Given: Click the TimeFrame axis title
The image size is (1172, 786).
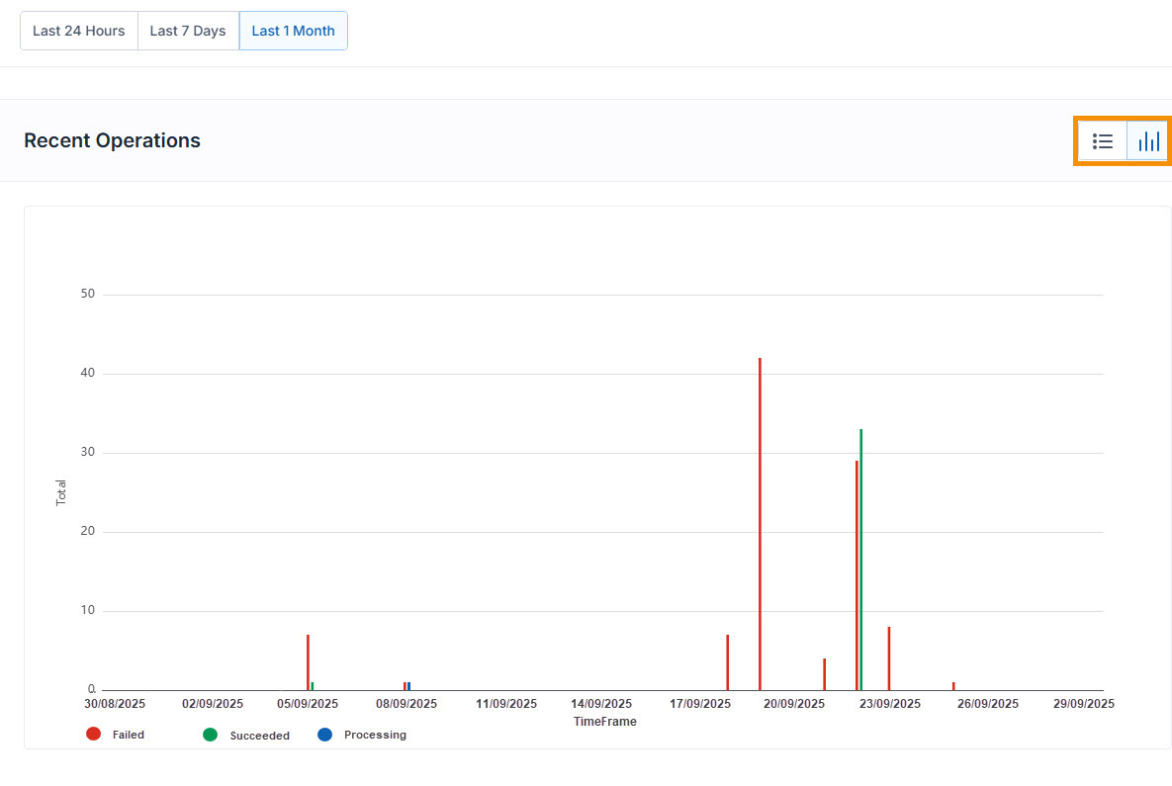Looking at the screenshot, I should [604, 722].
